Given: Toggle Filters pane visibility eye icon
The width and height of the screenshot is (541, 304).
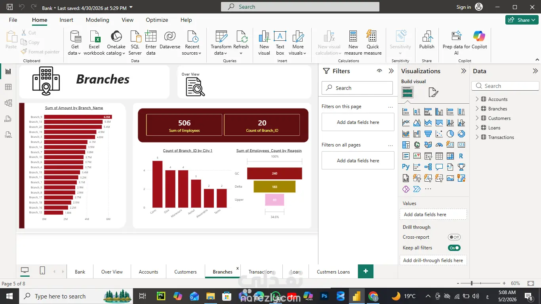Looking at the screenshot, I should (x=379, y=71).
